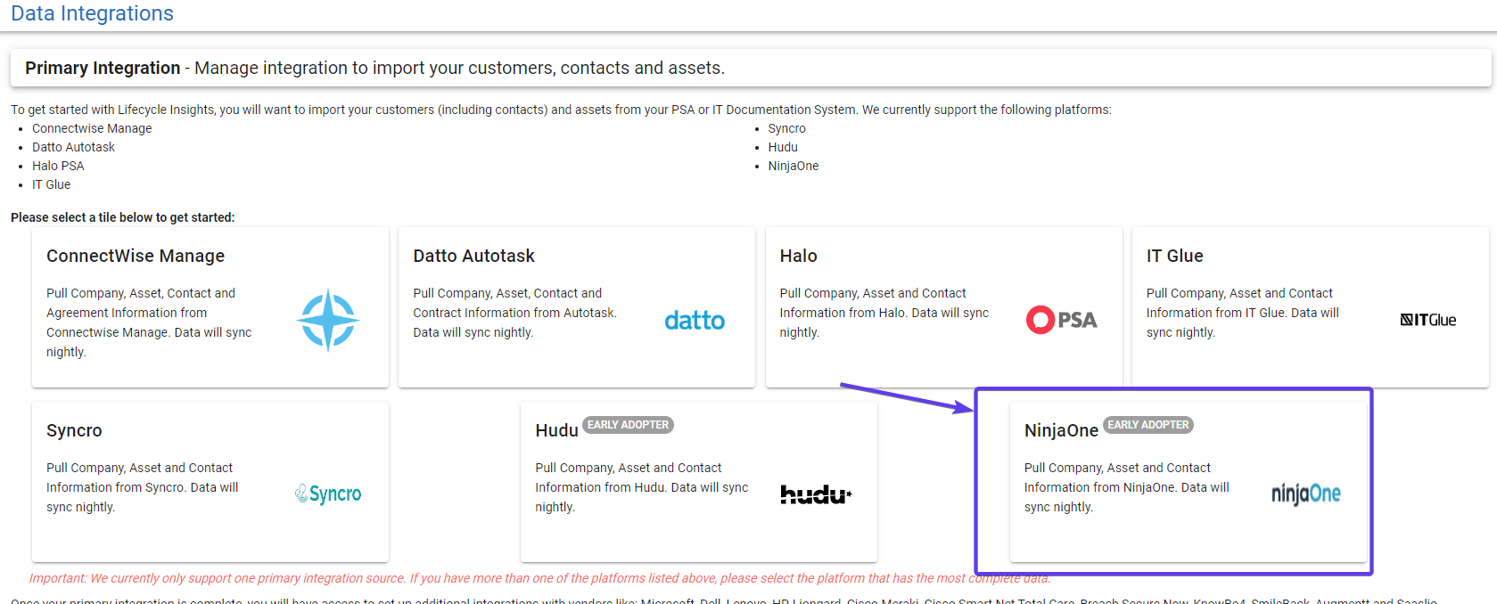Click the IT Glue logo
Viewport: 1497px width, 604px height.
[1428, 320]
